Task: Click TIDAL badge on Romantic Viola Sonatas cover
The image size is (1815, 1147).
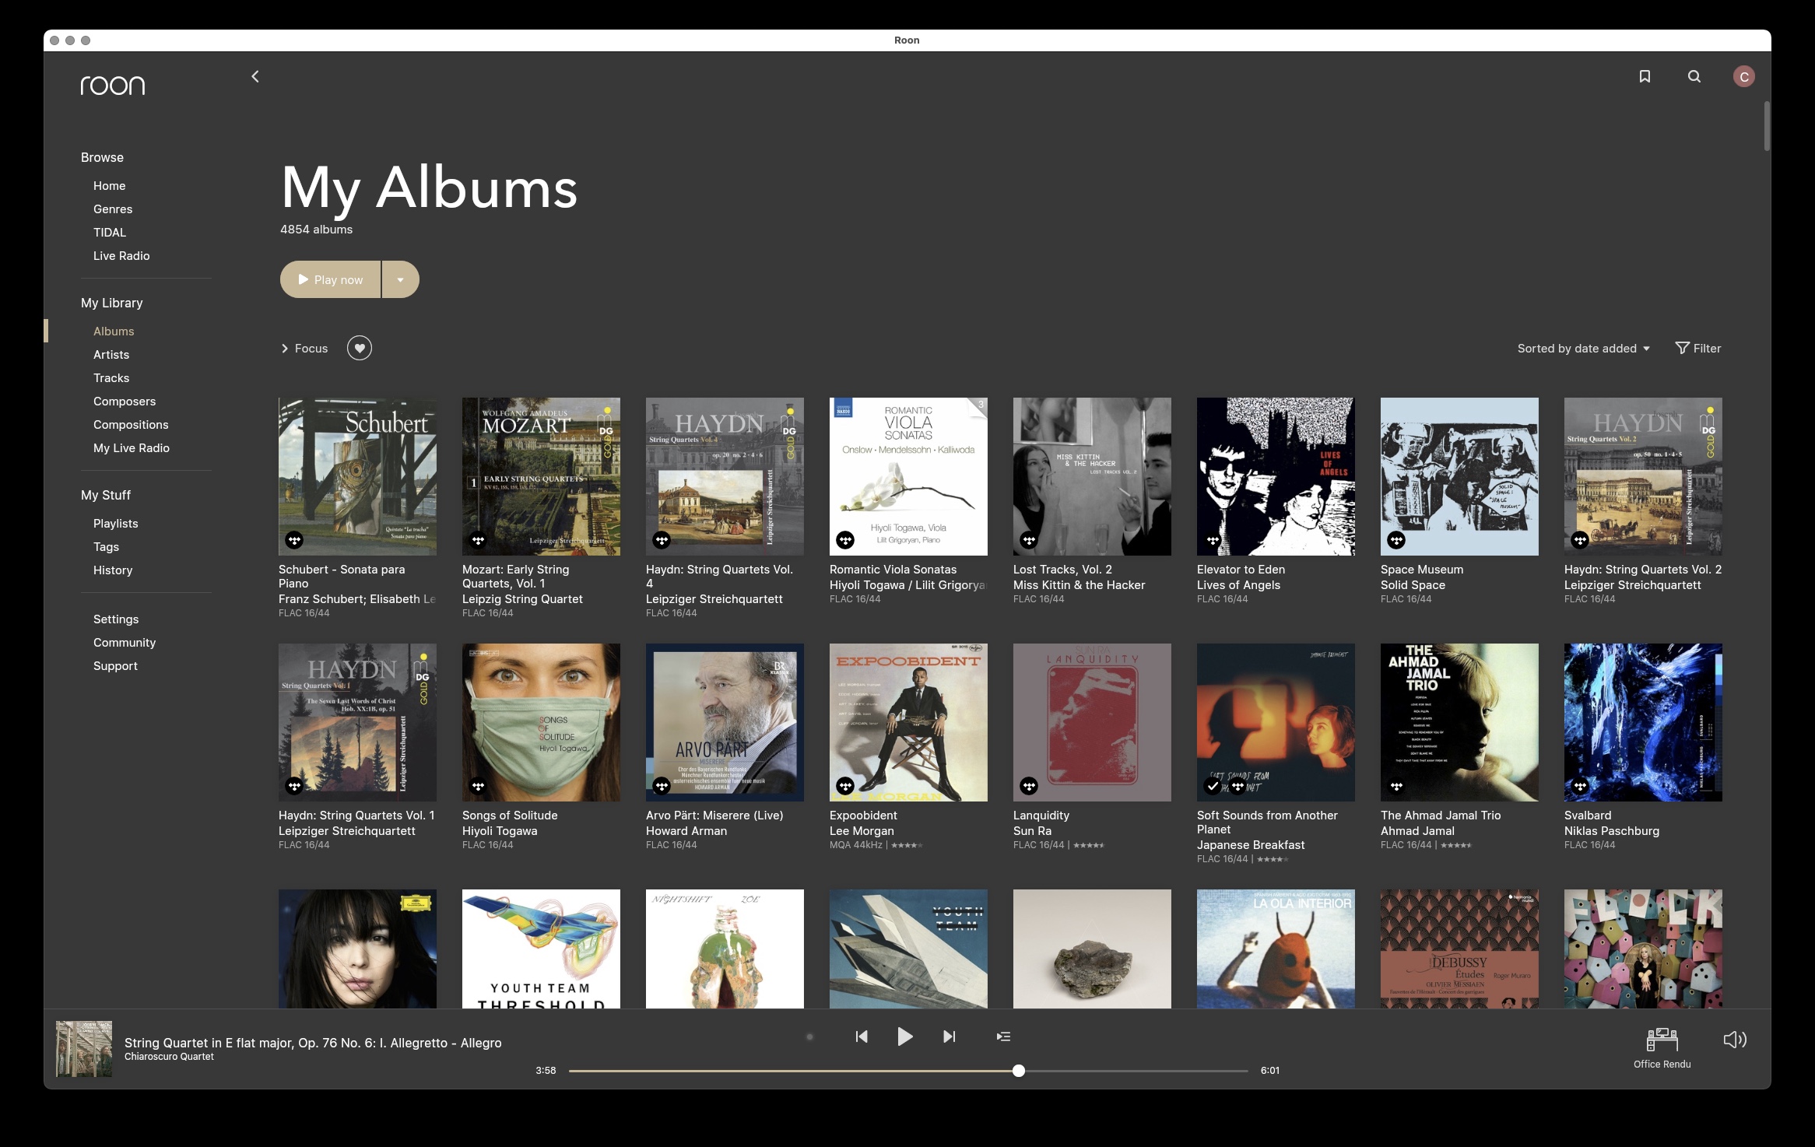Action: [845, 539]
